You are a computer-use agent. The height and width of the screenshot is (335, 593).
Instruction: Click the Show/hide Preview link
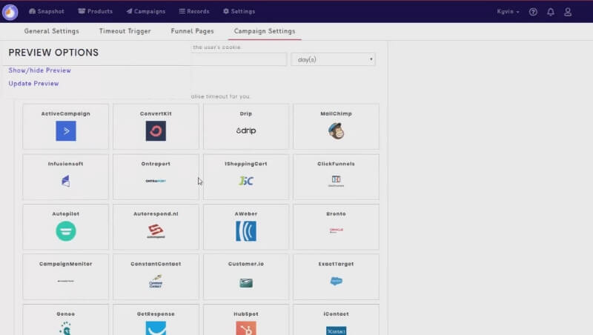40,70
